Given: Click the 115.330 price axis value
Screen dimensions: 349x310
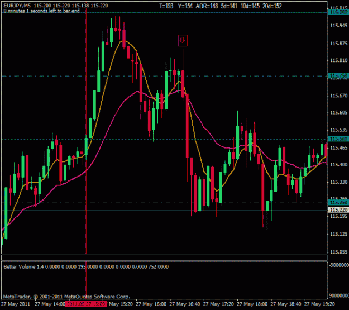Looking at the screenshot, I should 338,182.
